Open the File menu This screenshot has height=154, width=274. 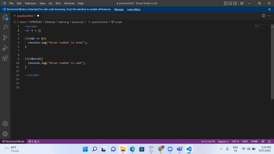tap(11, 3)
